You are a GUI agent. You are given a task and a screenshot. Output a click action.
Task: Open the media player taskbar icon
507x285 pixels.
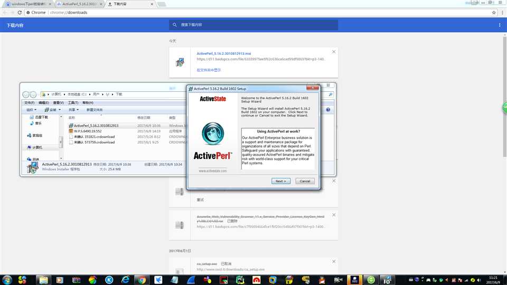coord(60,280)
